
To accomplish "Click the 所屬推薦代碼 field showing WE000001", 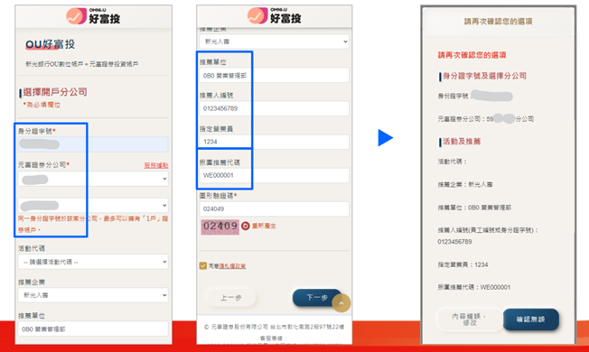I will coord(275,175).
